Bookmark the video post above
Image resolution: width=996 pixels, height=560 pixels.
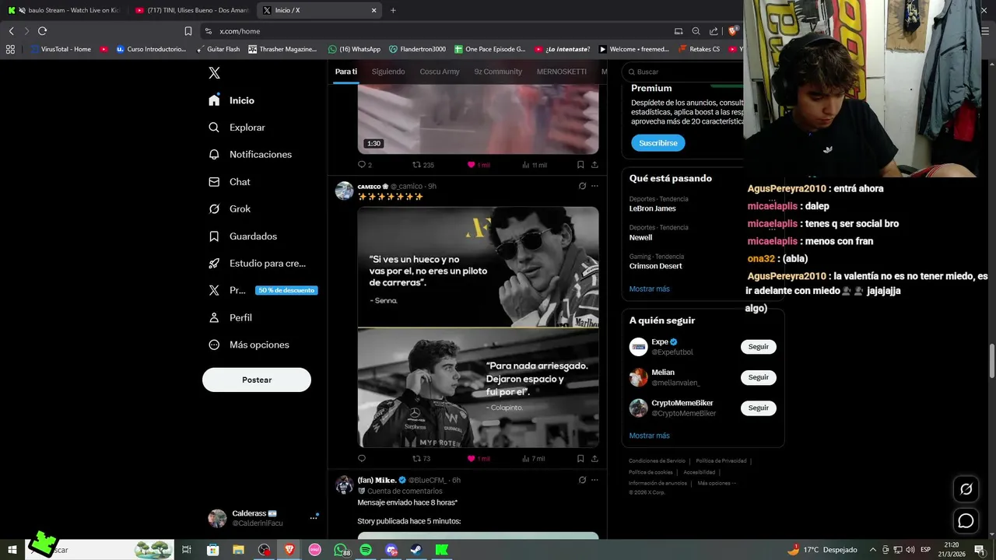point(580,165)
